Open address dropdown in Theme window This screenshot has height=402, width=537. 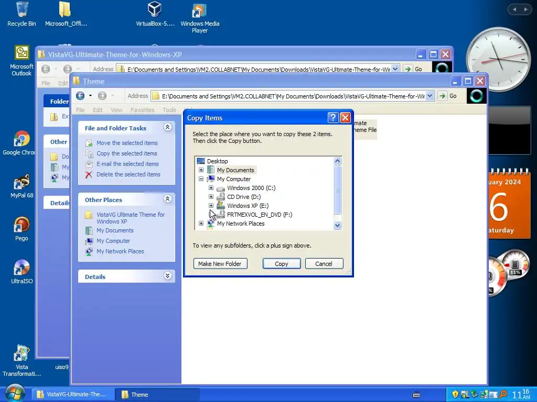coord(430,96)
